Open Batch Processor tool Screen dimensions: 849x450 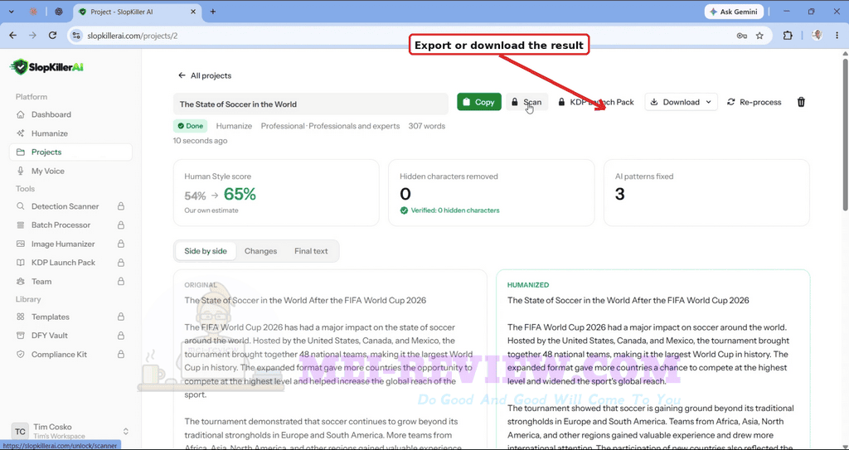(61, 225)
